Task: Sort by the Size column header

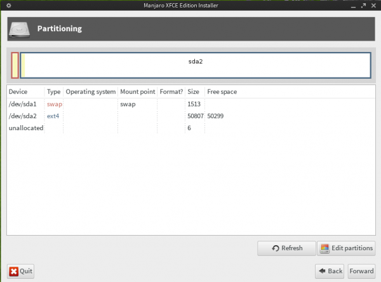Action: coord(195,91)
